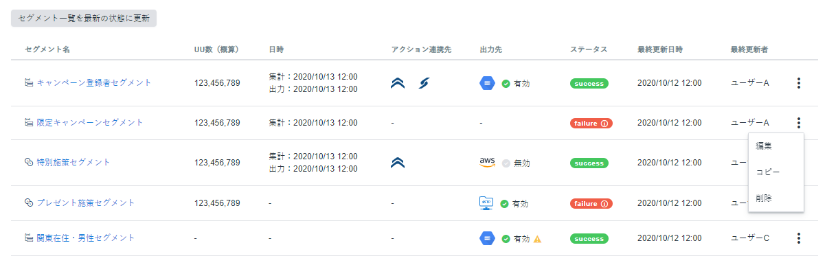Click セグメント一覧を最新の状態に更新 button
The image size is (827, 265).
84,18
